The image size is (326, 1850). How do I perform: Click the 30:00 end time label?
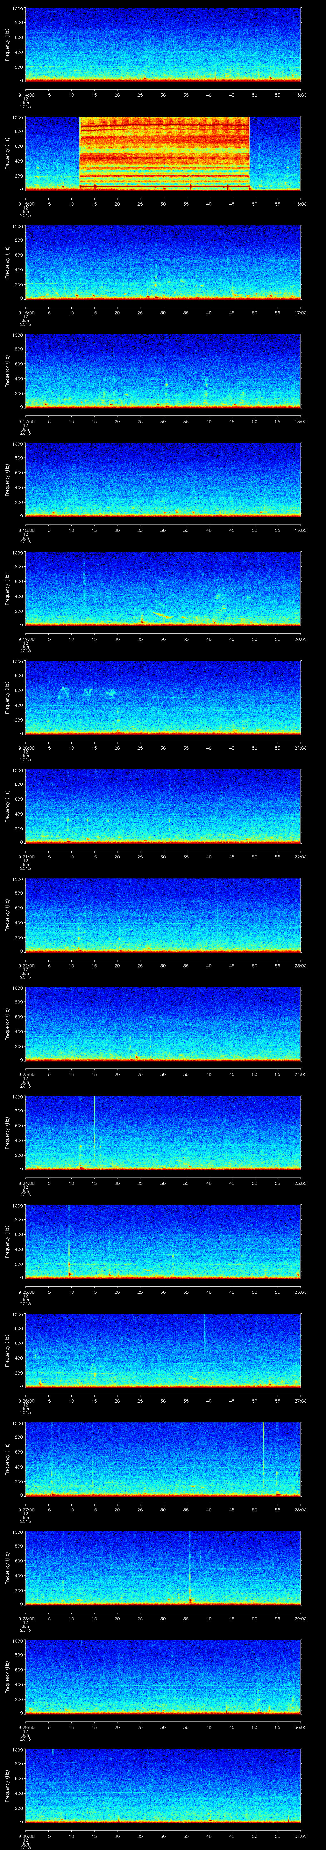[300, 1727]
